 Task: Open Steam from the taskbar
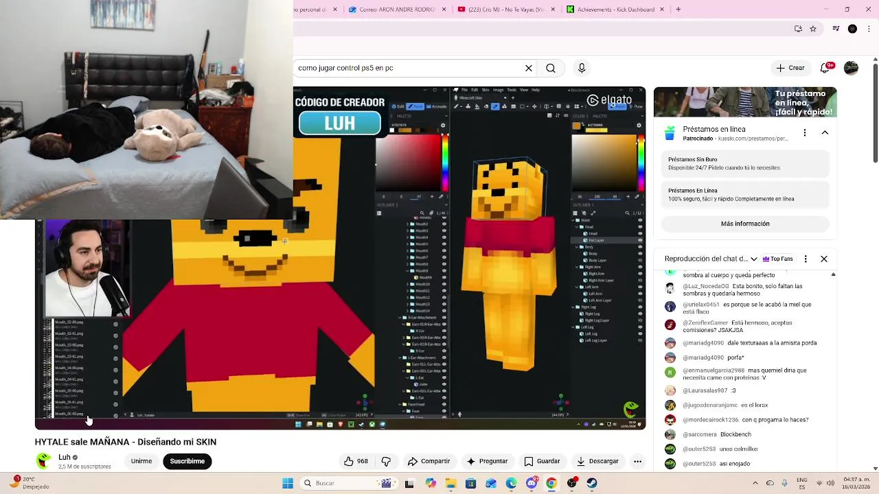coord(592,483)
